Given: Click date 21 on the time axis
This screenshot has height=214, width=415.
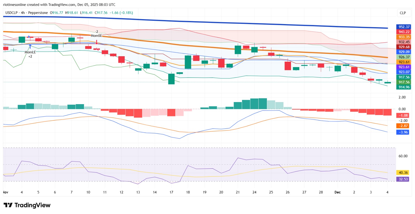Looking at the screenshot, I should pyautogui.click(x=238, y=192).
